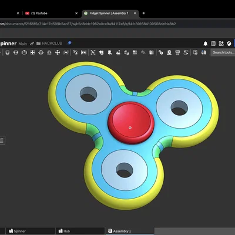The image size is (235, 235).
Task: Click the Main branch label
Action: (x=23, y=43)
